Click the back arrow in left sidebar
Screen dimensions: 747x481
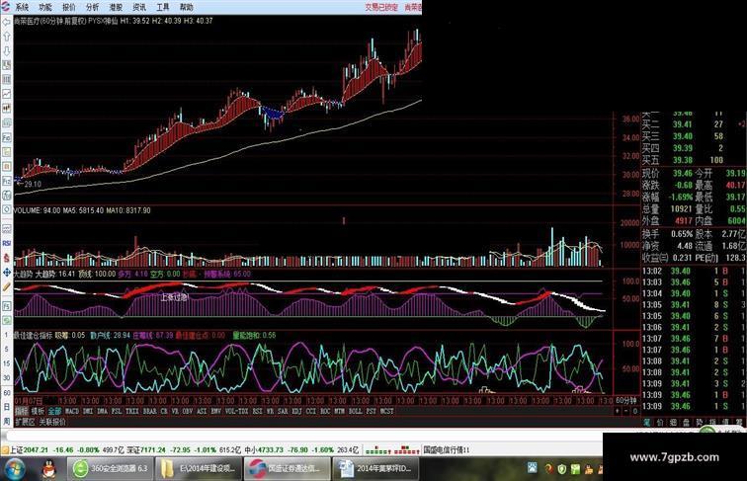point(7,23)
